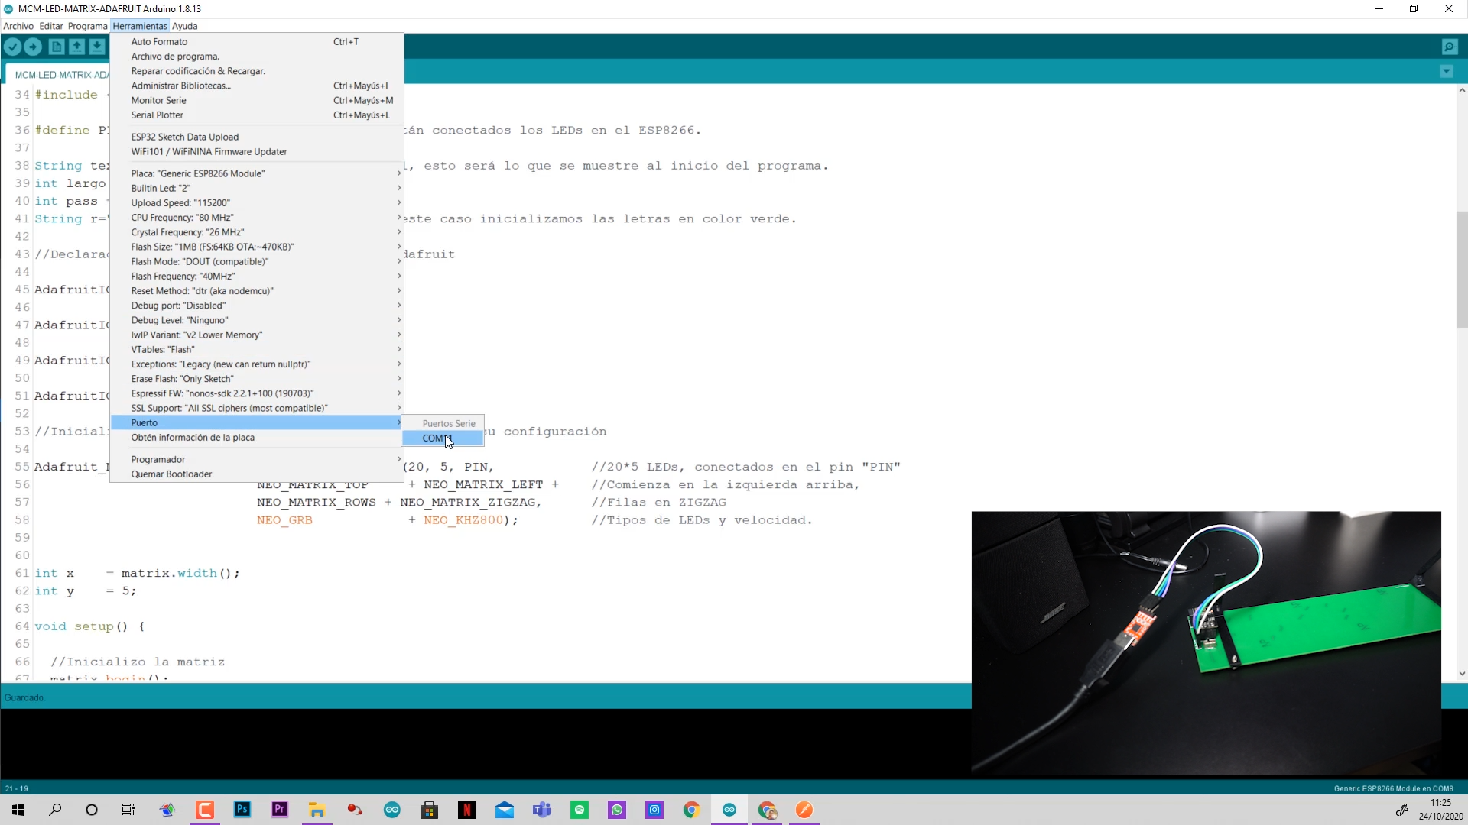This screenshot has height=825, width=1468.
Task: Click Obtén información de la placa button
Action: point(193,437)
